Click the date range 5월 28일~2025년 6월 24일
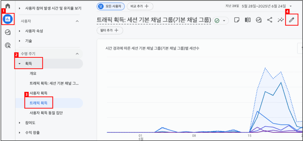This screenshot has width=303, height=141. 264,6
